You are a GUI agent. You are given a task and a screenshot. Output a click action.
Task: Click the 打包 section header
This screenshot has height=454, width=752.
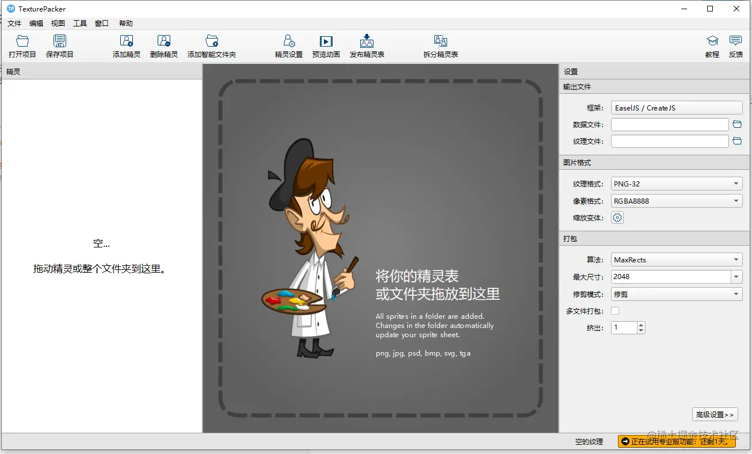pyautogui.click(x=655, y=239)
